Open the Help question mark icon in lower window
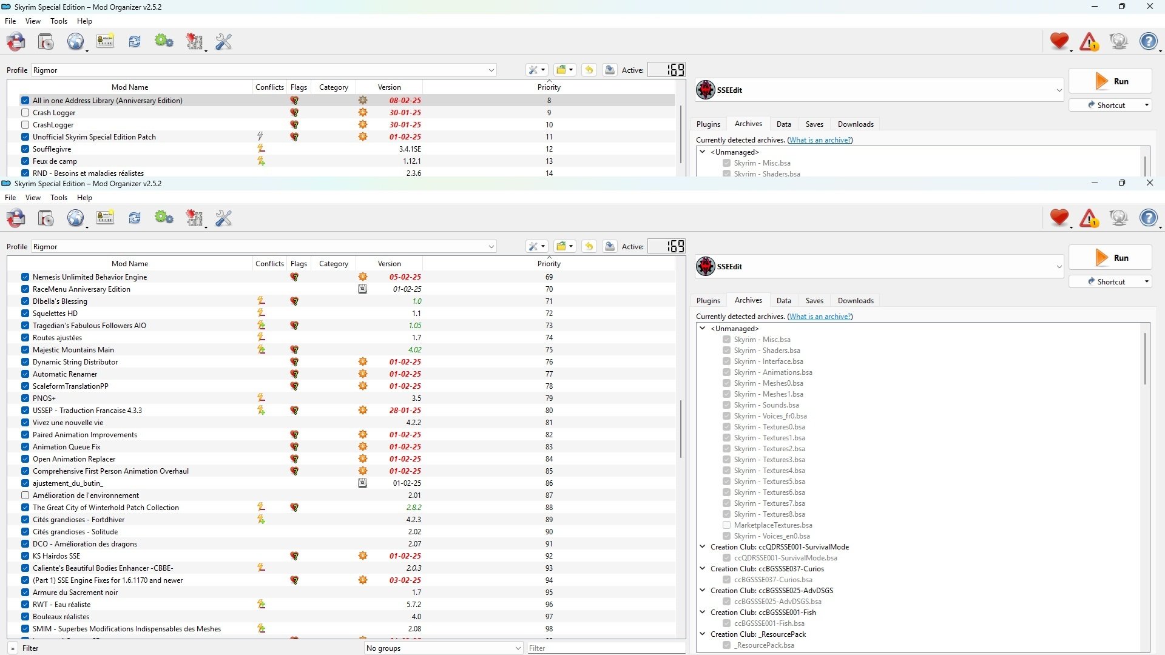This screenshot has height=655, width=1165. [1149, 218]
